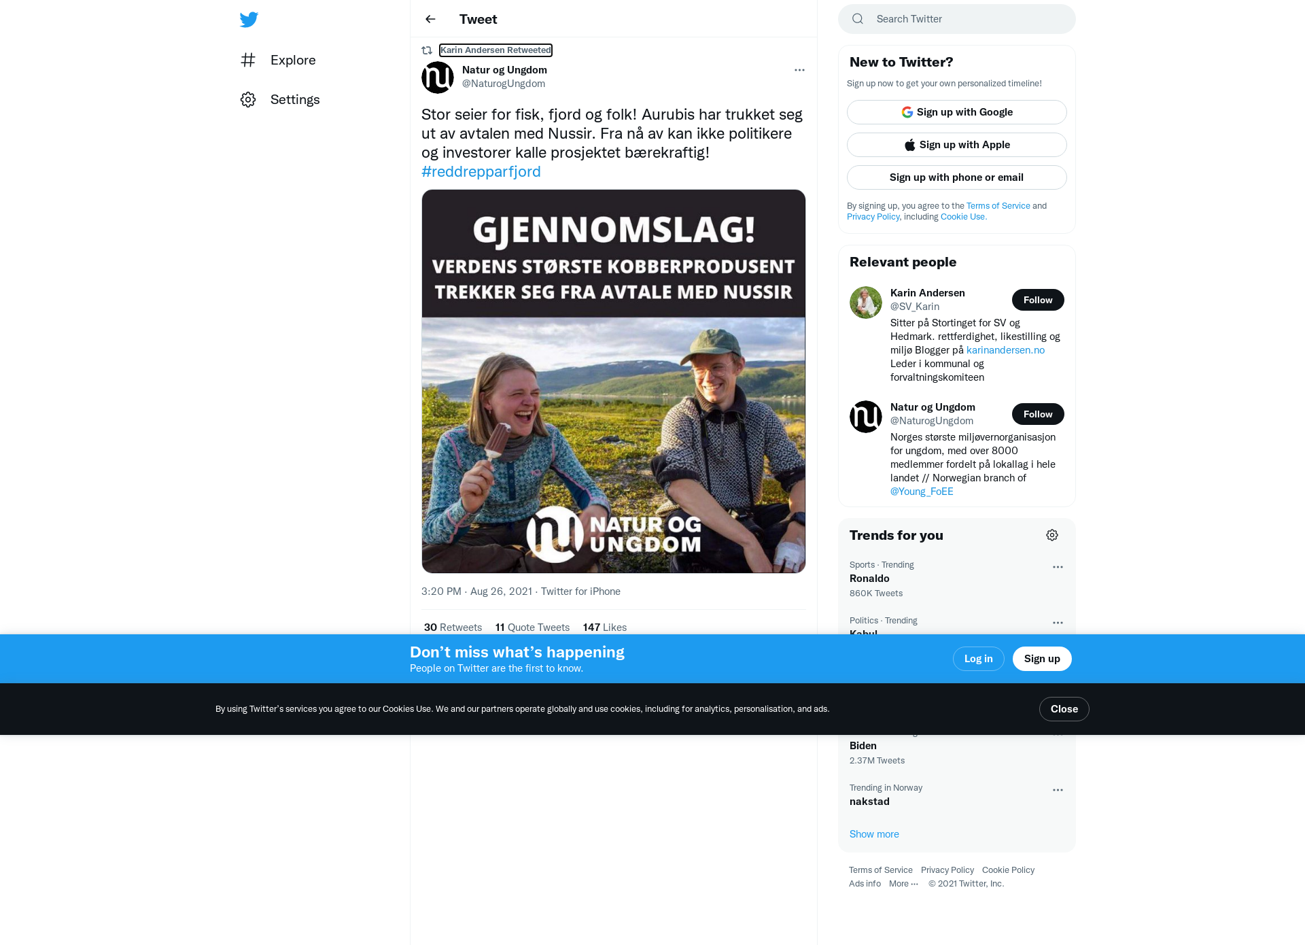This screenshot has height=945, width=1305.
Task: Click the search magnifier icon
Action: click(x=858, y=19)
